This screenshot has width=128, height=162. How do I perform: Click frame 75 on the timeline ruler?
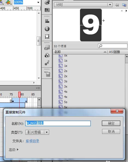tap(11, 94)
